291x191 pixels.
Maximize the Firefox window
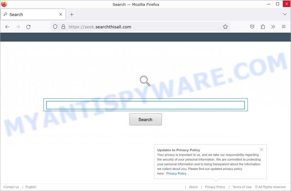coord(278,4)
